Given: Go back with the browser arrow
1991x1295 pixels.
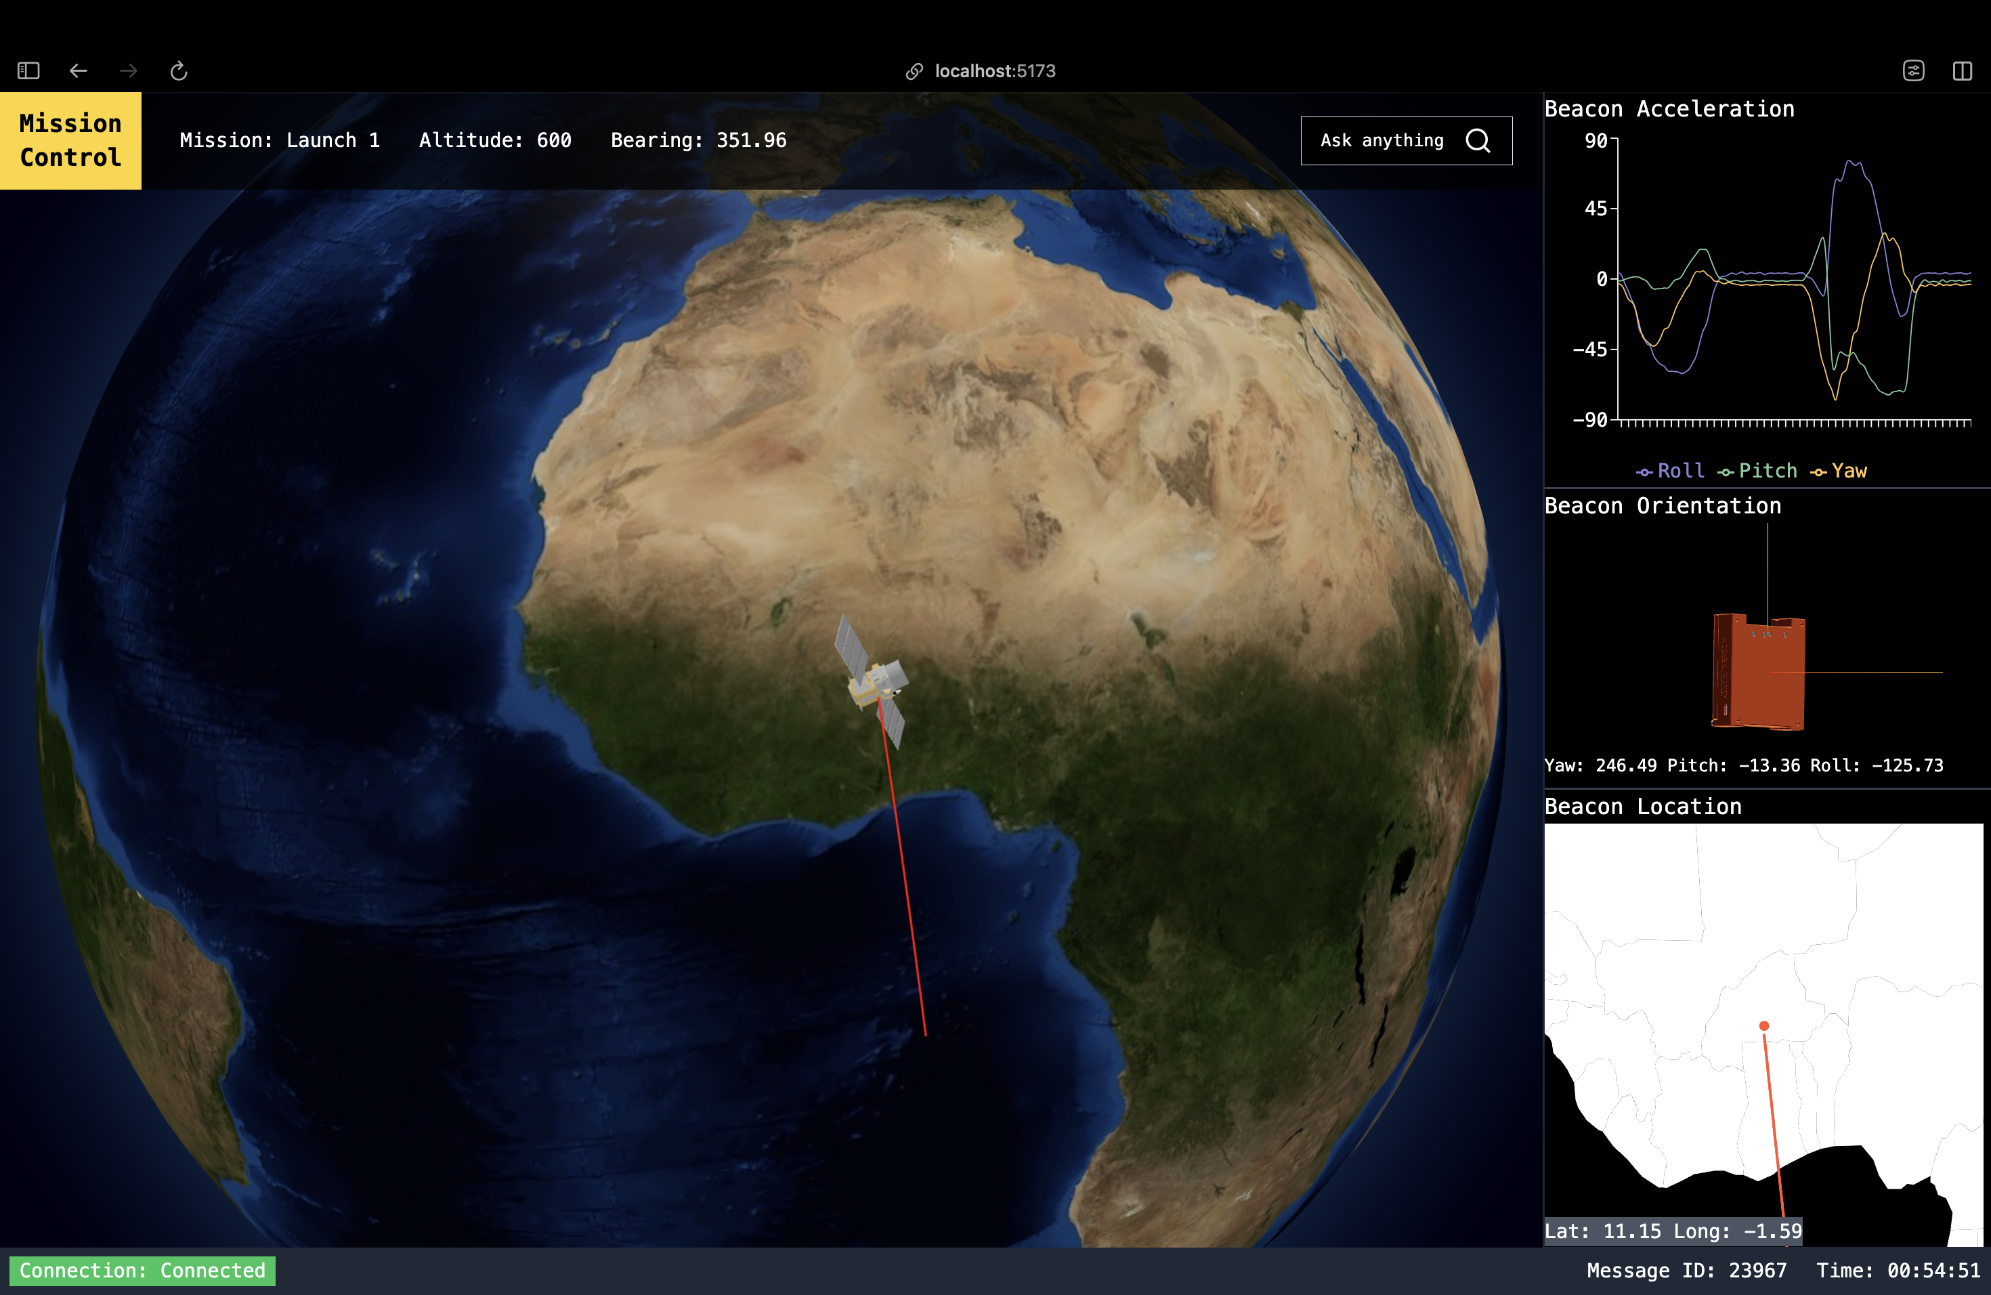Looking at the screenshot, I should 78,71.
